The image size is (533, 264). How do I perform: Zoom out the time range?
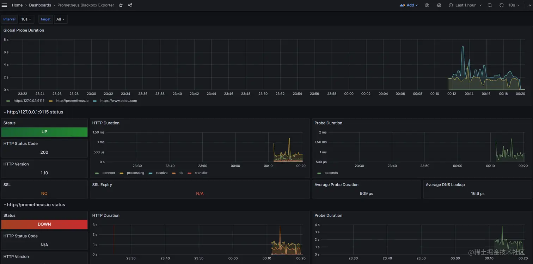[490, 5]
